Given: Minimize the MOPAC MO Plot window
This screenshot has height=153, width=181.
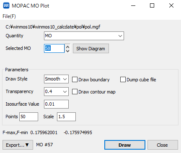Looking at the screenshot, I should [x=133, y=5].
